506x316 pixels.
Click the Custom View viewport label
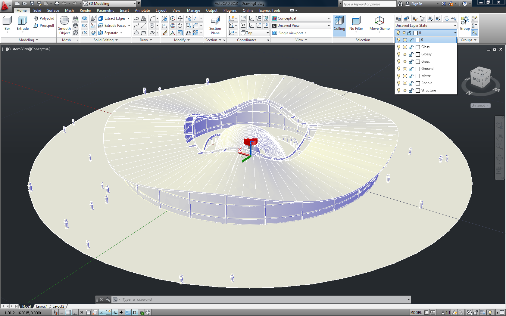point(18,49)
